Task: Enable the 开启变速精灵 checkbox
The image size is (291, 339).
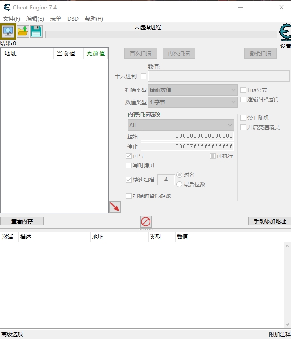Action: tap(243, 128)
